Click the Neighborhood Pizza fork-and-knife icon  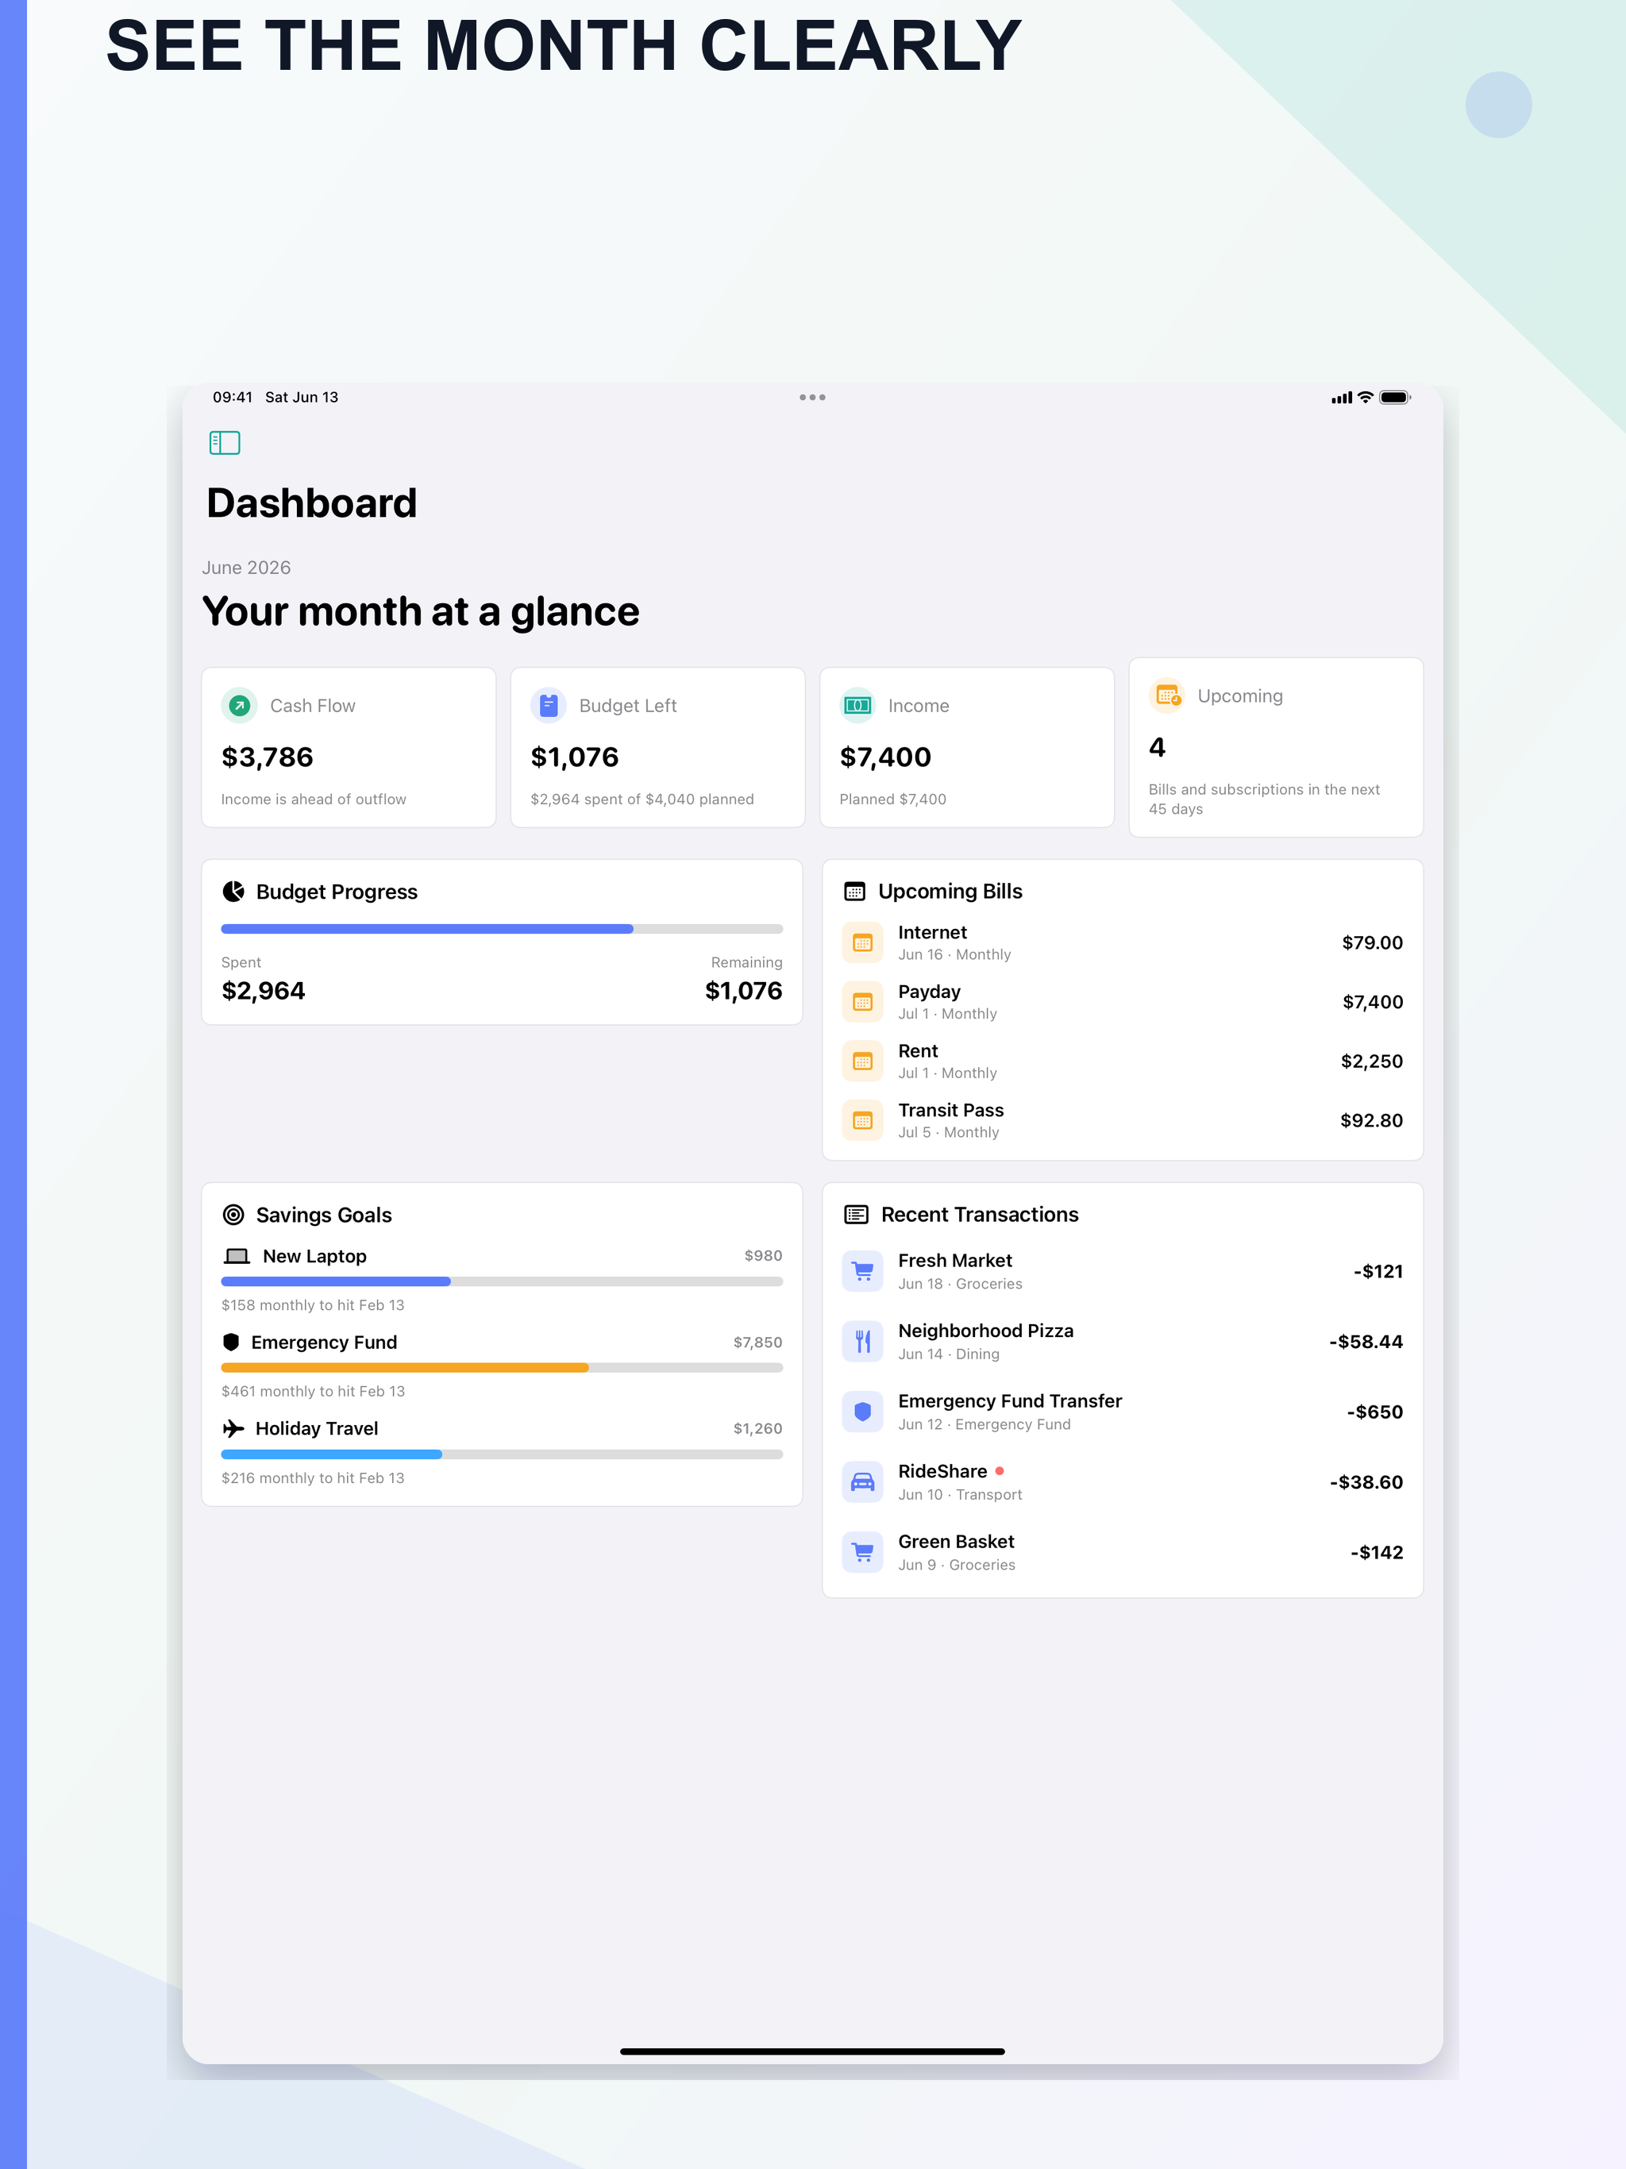click(862, 1342)
